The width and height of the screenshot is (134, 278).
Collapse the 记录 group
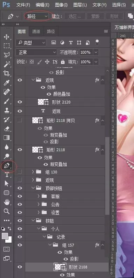[x=44, y=237]
